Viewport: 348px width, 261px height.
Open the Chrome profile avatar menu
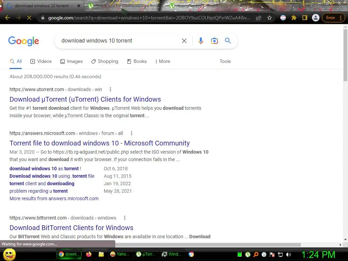(316, 18)
